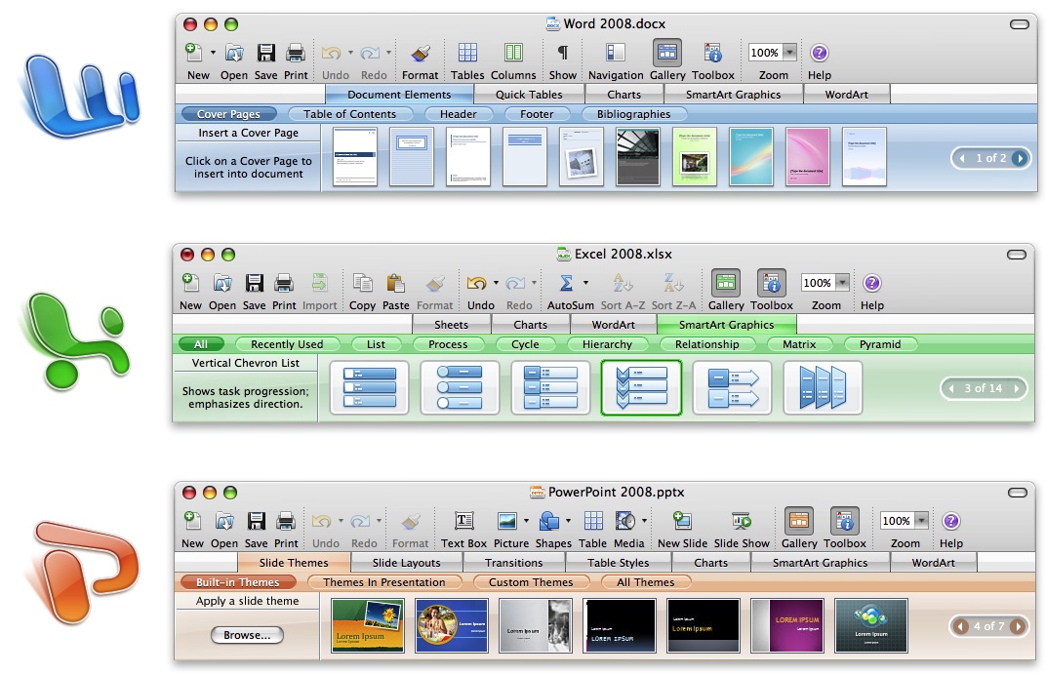
Task: Filter SmartArt by Recently Used in Excel
Action: pos(287,344)
